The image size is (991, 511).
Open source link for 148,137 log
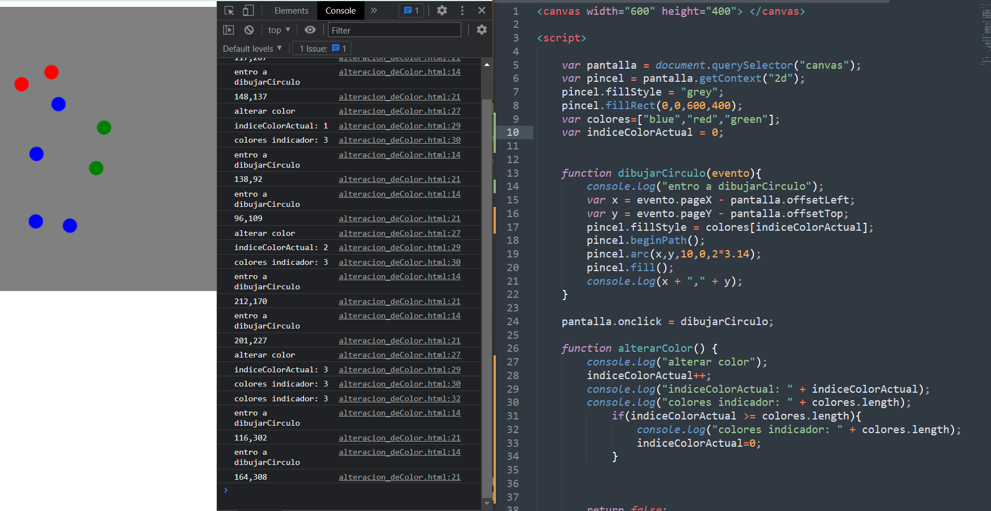coord(400,97)
